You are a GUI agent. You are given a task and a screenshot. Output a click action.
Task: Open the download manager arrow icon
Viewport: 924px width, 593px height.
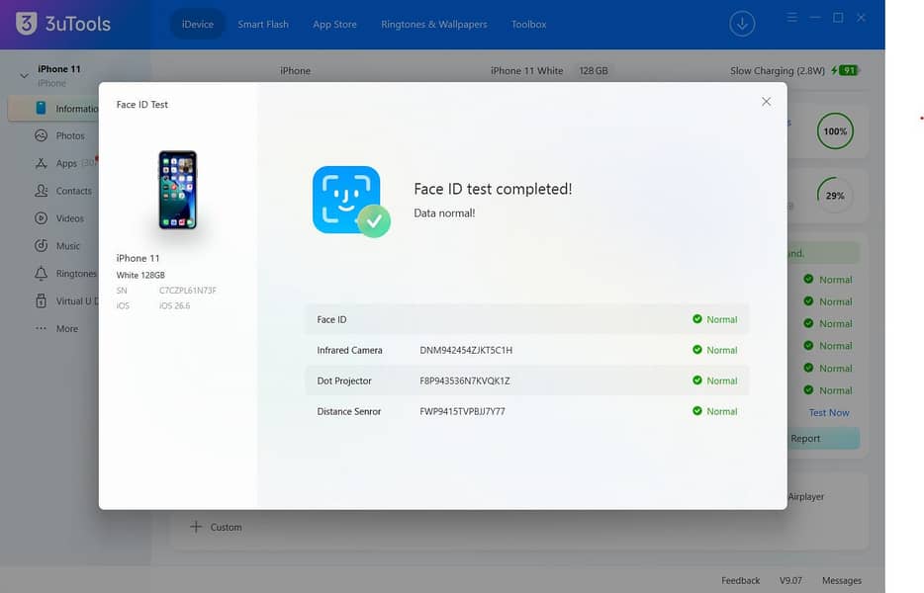tap(742, 24)
